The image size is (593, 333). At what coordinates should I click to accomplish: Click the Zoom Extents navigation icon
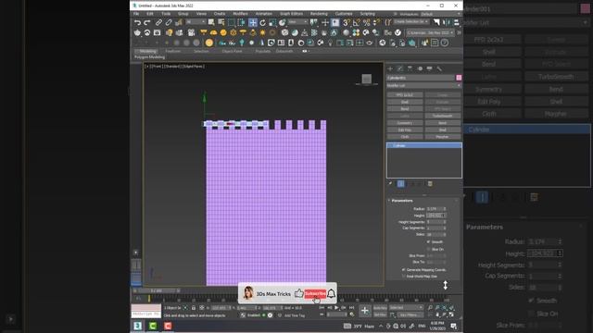[445, 308]
